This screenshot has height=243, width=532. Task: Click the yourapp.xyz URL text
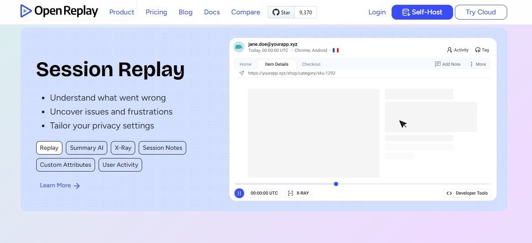(x=291, y=73)
